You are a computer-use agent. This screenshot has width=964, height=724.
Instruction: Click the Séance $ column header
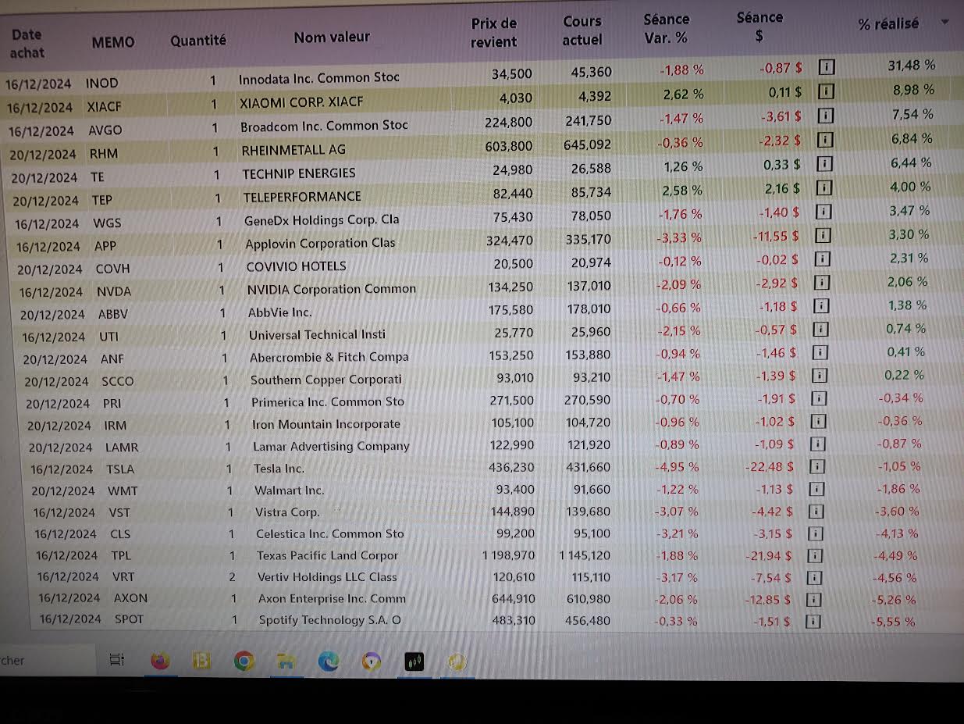point(759,27)
